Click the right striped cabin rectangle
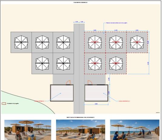Viewport: 162px width, 140px height. click(x=96, y=93)
